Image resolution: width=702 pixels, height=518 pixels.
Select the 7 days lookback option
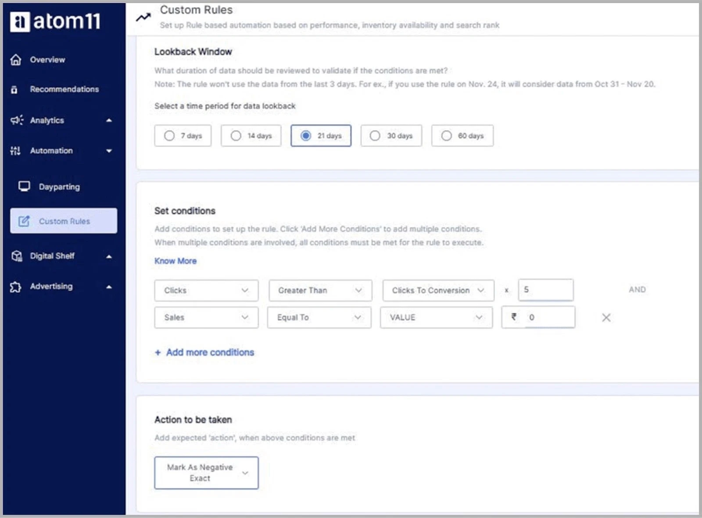point(183,136)
